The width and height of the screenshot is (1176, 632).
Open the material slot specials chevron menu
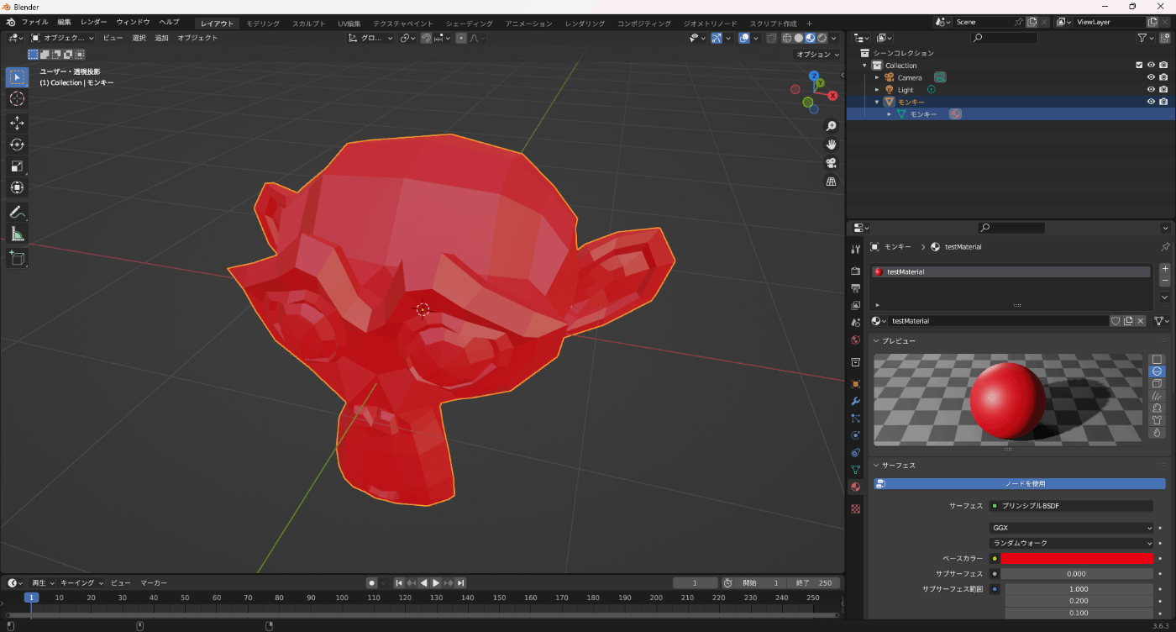(x=1164, y=298)
